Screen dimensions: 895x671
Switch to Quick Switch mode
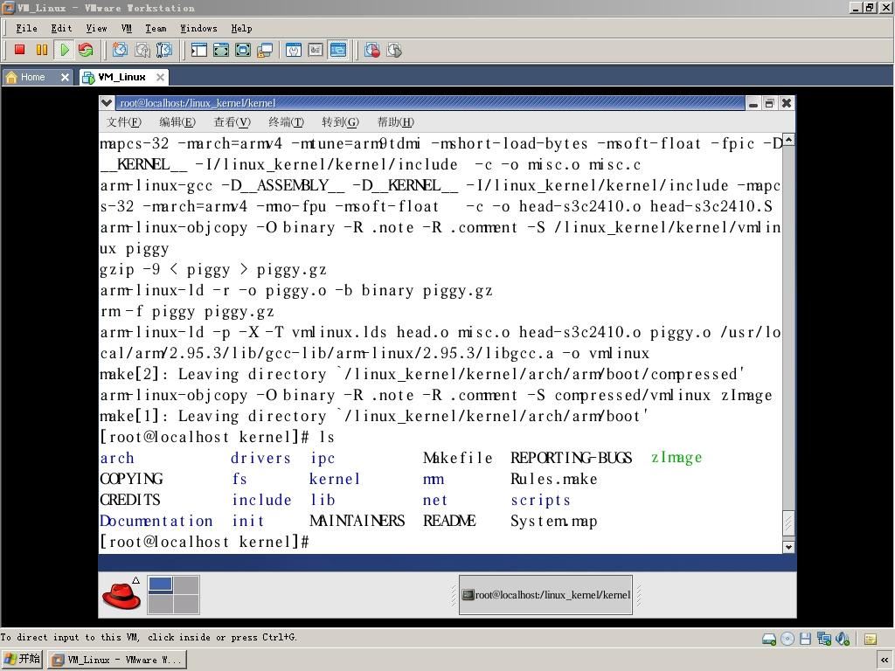(221, 50)
